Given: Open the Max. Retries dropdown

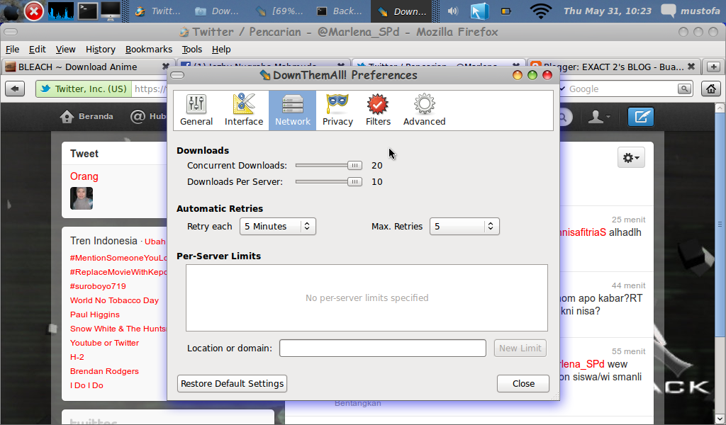Looking at the screenshot, I should 464,226.
